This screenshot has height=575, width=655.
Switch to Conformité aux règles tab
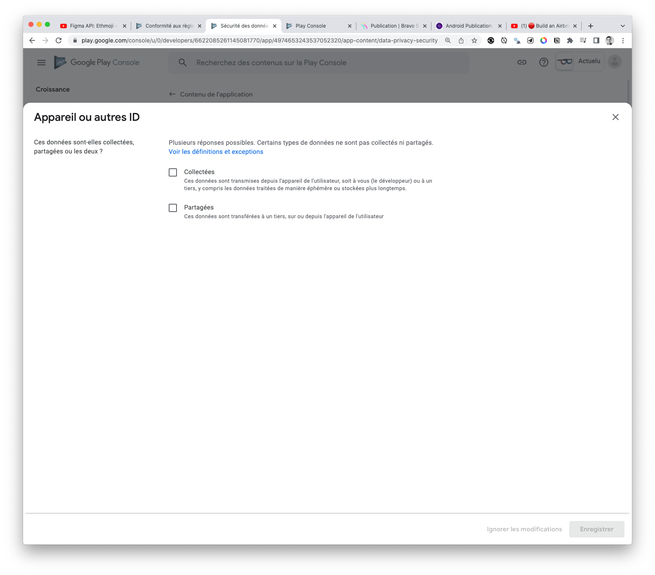click(x=169, y=26)
